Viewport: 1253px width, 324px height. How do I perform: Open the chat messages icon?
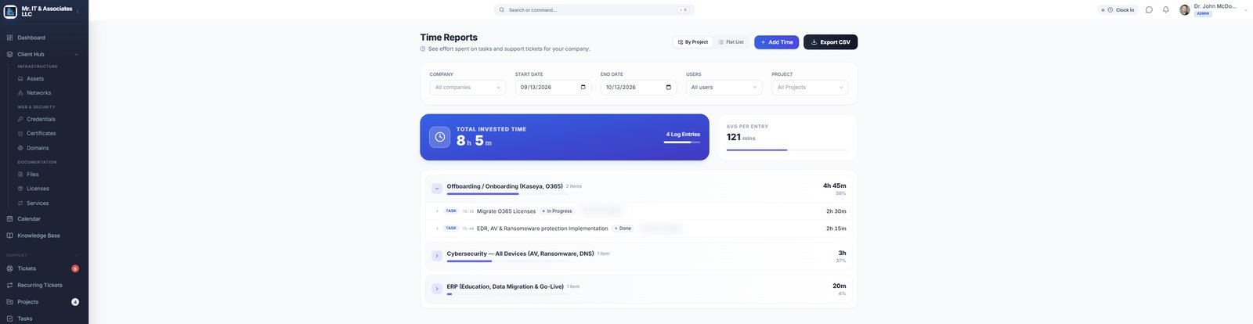coord(1149,10)
